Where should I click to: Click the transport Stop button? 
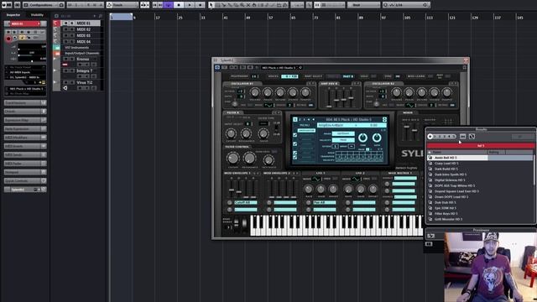pyautogui.click(x=179, y=5)
